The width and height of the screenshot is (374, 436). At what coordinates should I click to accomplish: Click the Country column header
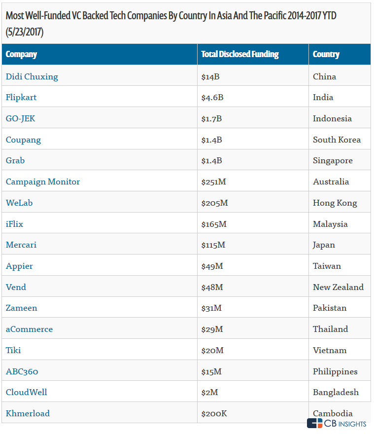[326, 54]
